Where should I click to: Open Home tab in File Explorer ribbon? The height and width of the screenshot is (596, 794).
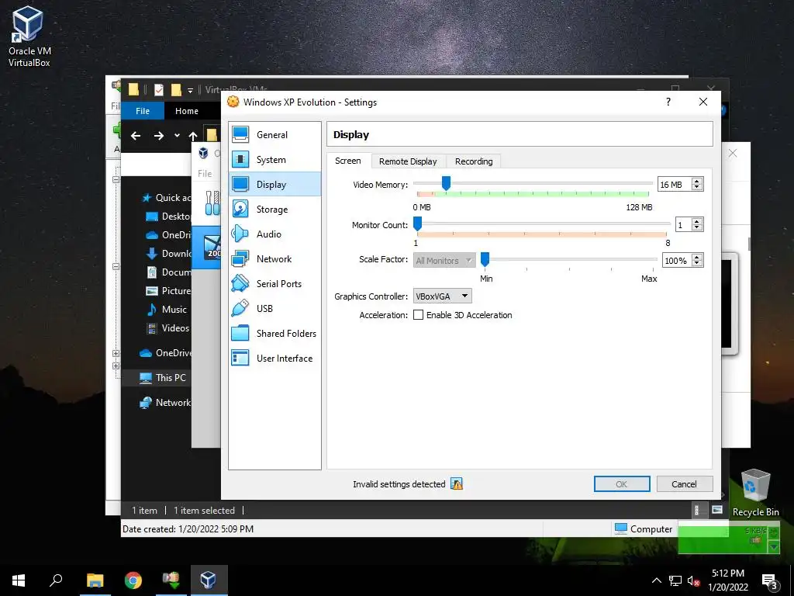coord(187,111)
